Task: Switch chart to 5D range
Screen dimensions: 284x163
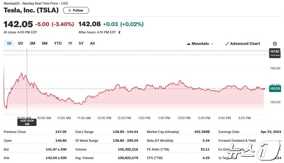Action: [x=20, y=43]
